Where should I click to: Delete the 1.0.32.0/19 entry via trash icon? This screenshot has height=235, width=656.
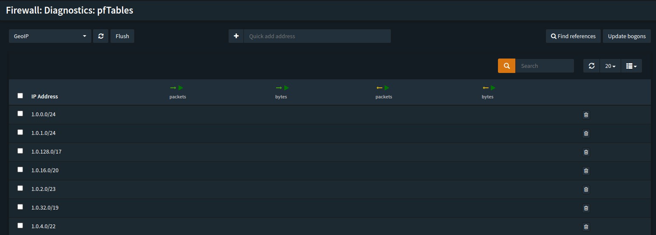click(586, 208)
